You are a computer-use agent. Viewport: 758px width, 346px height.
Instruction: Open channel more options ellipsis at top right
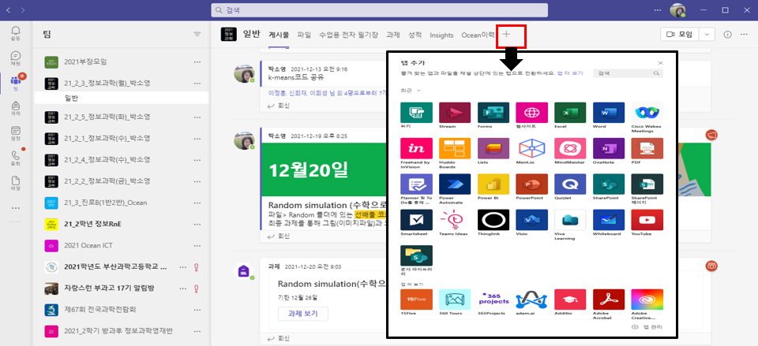(x=744, y=34)
